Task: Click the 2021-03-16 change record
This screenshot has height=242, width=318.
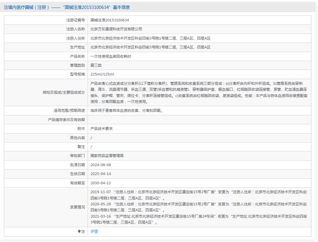Action: click(199, 219)
